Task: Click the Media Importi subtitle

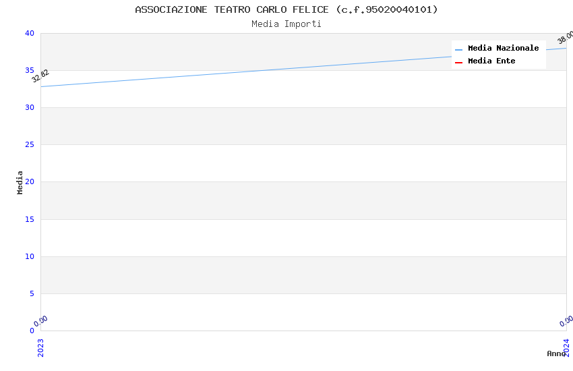Action: tap(286, 24)
